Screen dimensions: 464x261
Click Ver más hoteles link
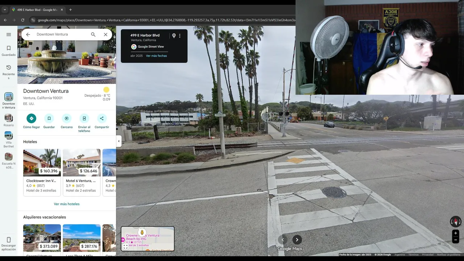tap(67, 204)
